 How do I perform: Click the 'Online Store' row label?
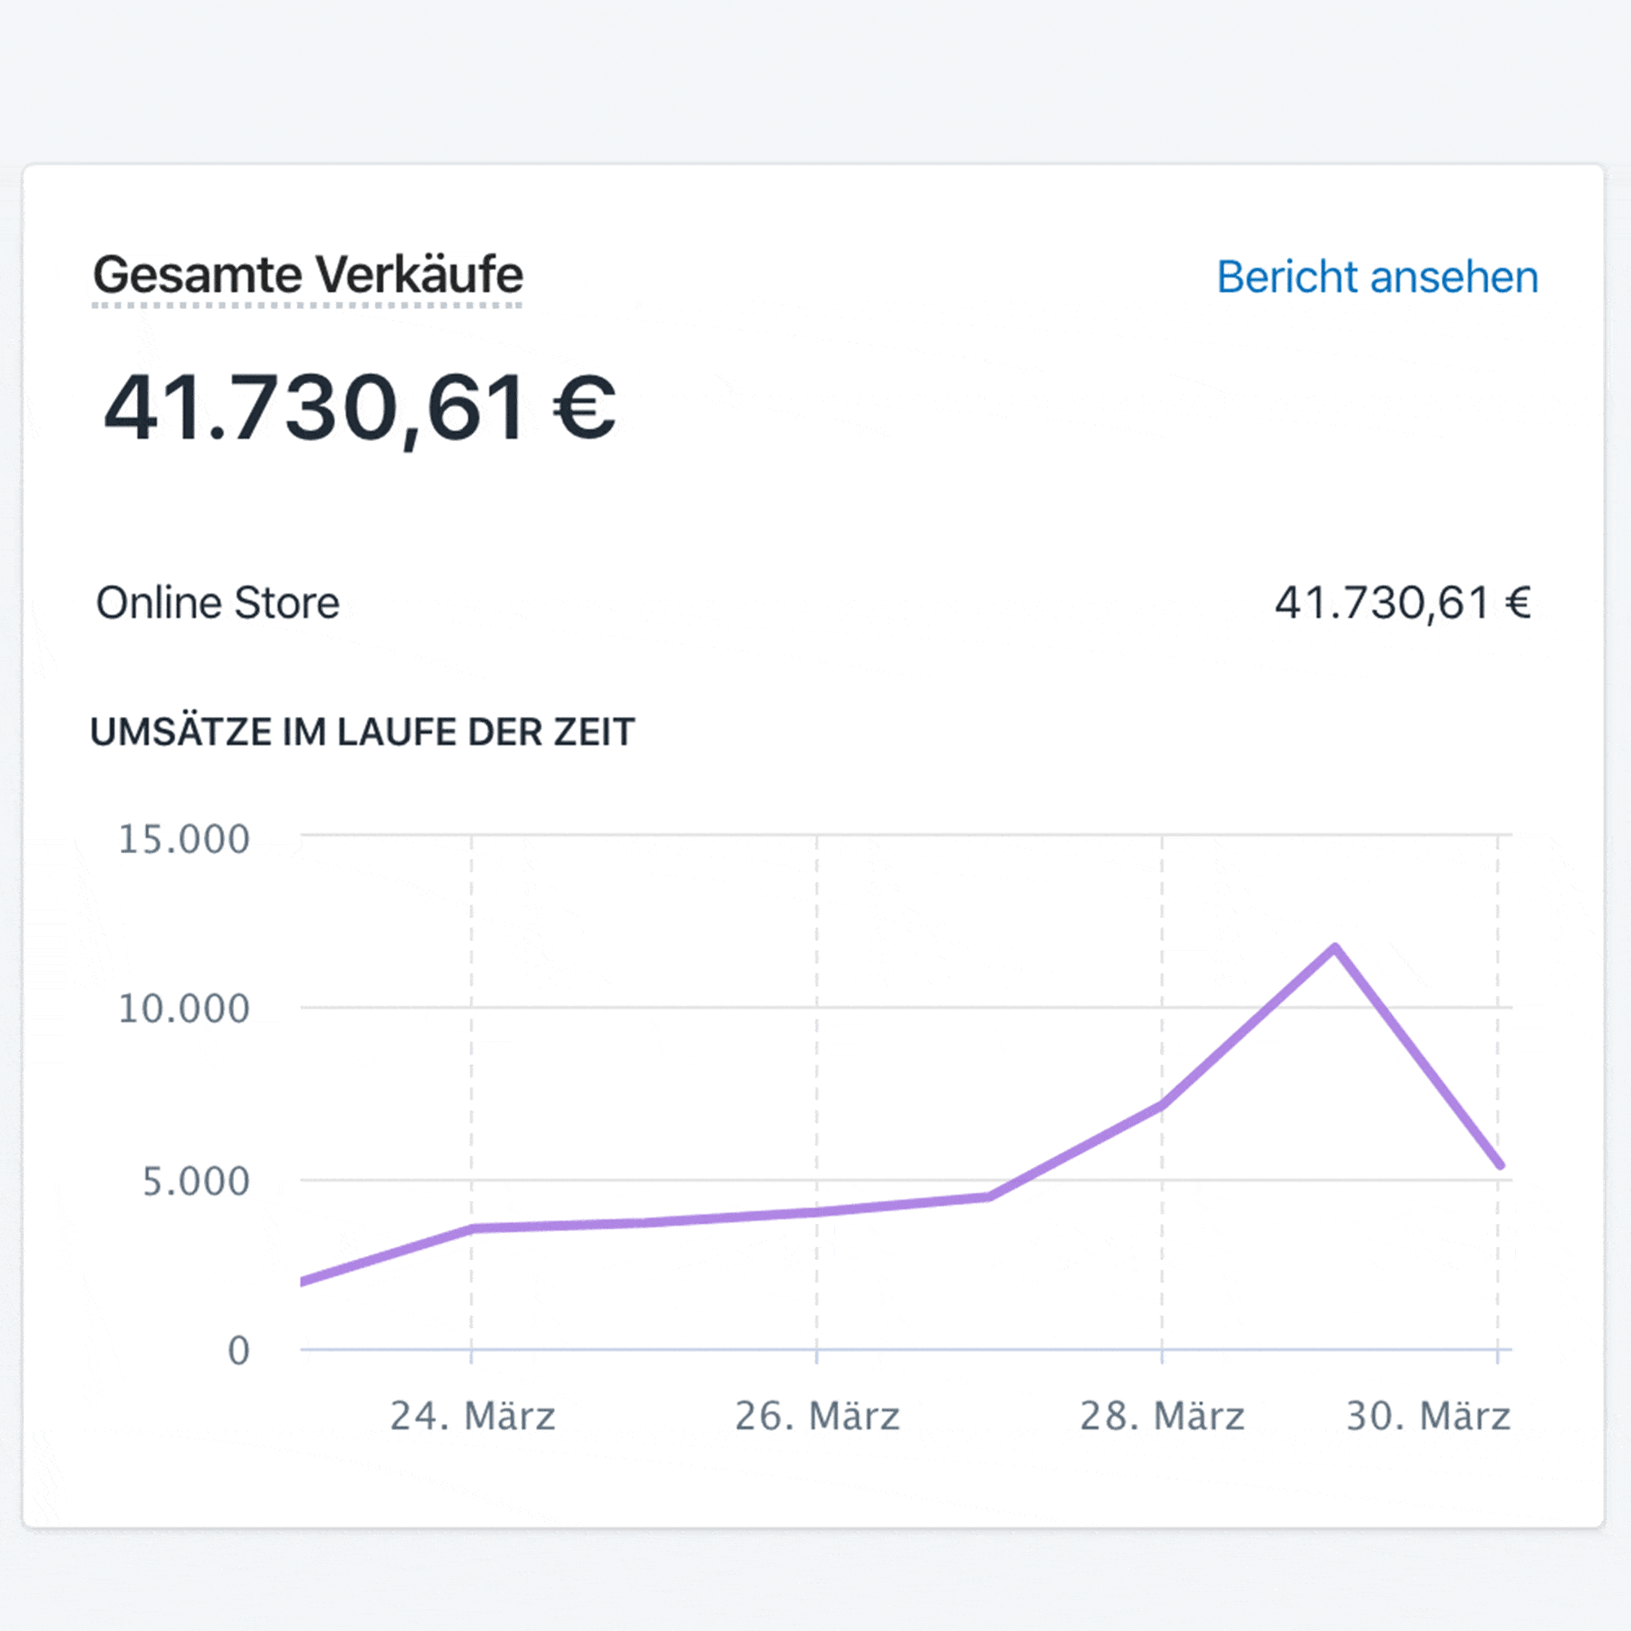[218, 603]
